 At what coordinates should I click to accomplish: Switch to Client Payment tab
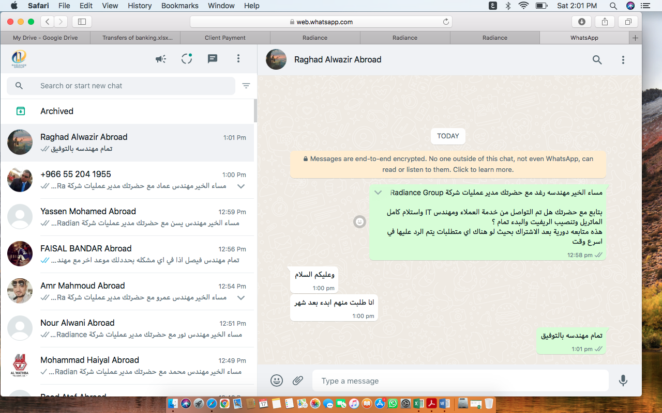point(225,38)
